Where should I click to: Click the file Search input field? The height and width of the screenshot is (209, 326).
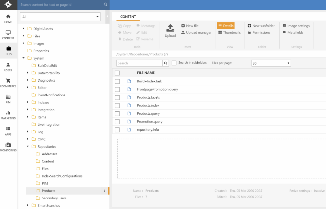point(140,63)
